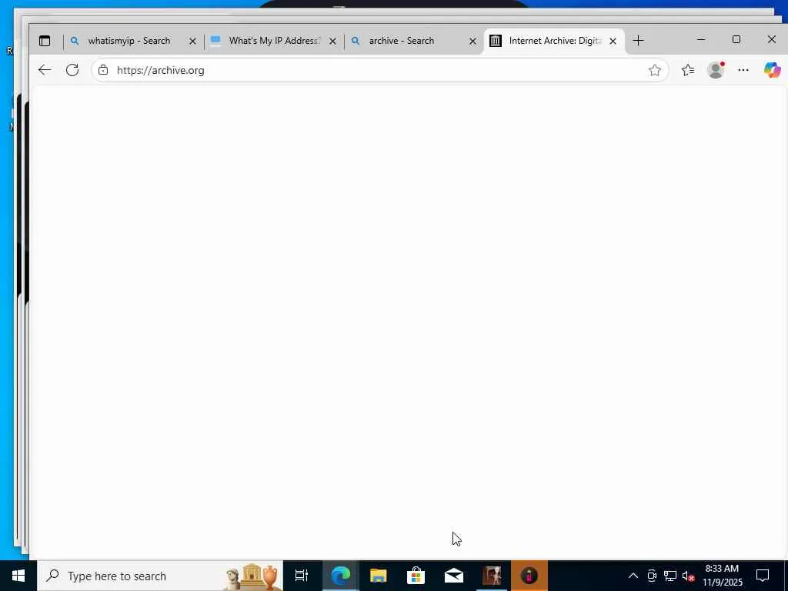Launch the Copilot sidebar
The height and width of the screenshot is (591, 788).
(772, 70)
